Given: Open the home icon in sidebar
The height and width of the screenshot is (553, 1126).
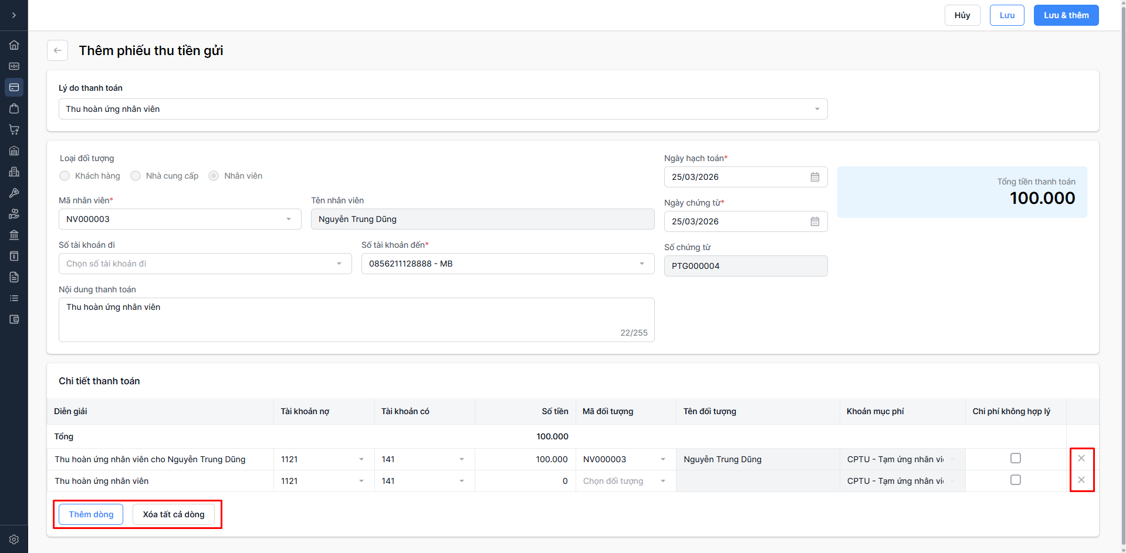Looking at the screenshot, I should (x=14, y=45).
